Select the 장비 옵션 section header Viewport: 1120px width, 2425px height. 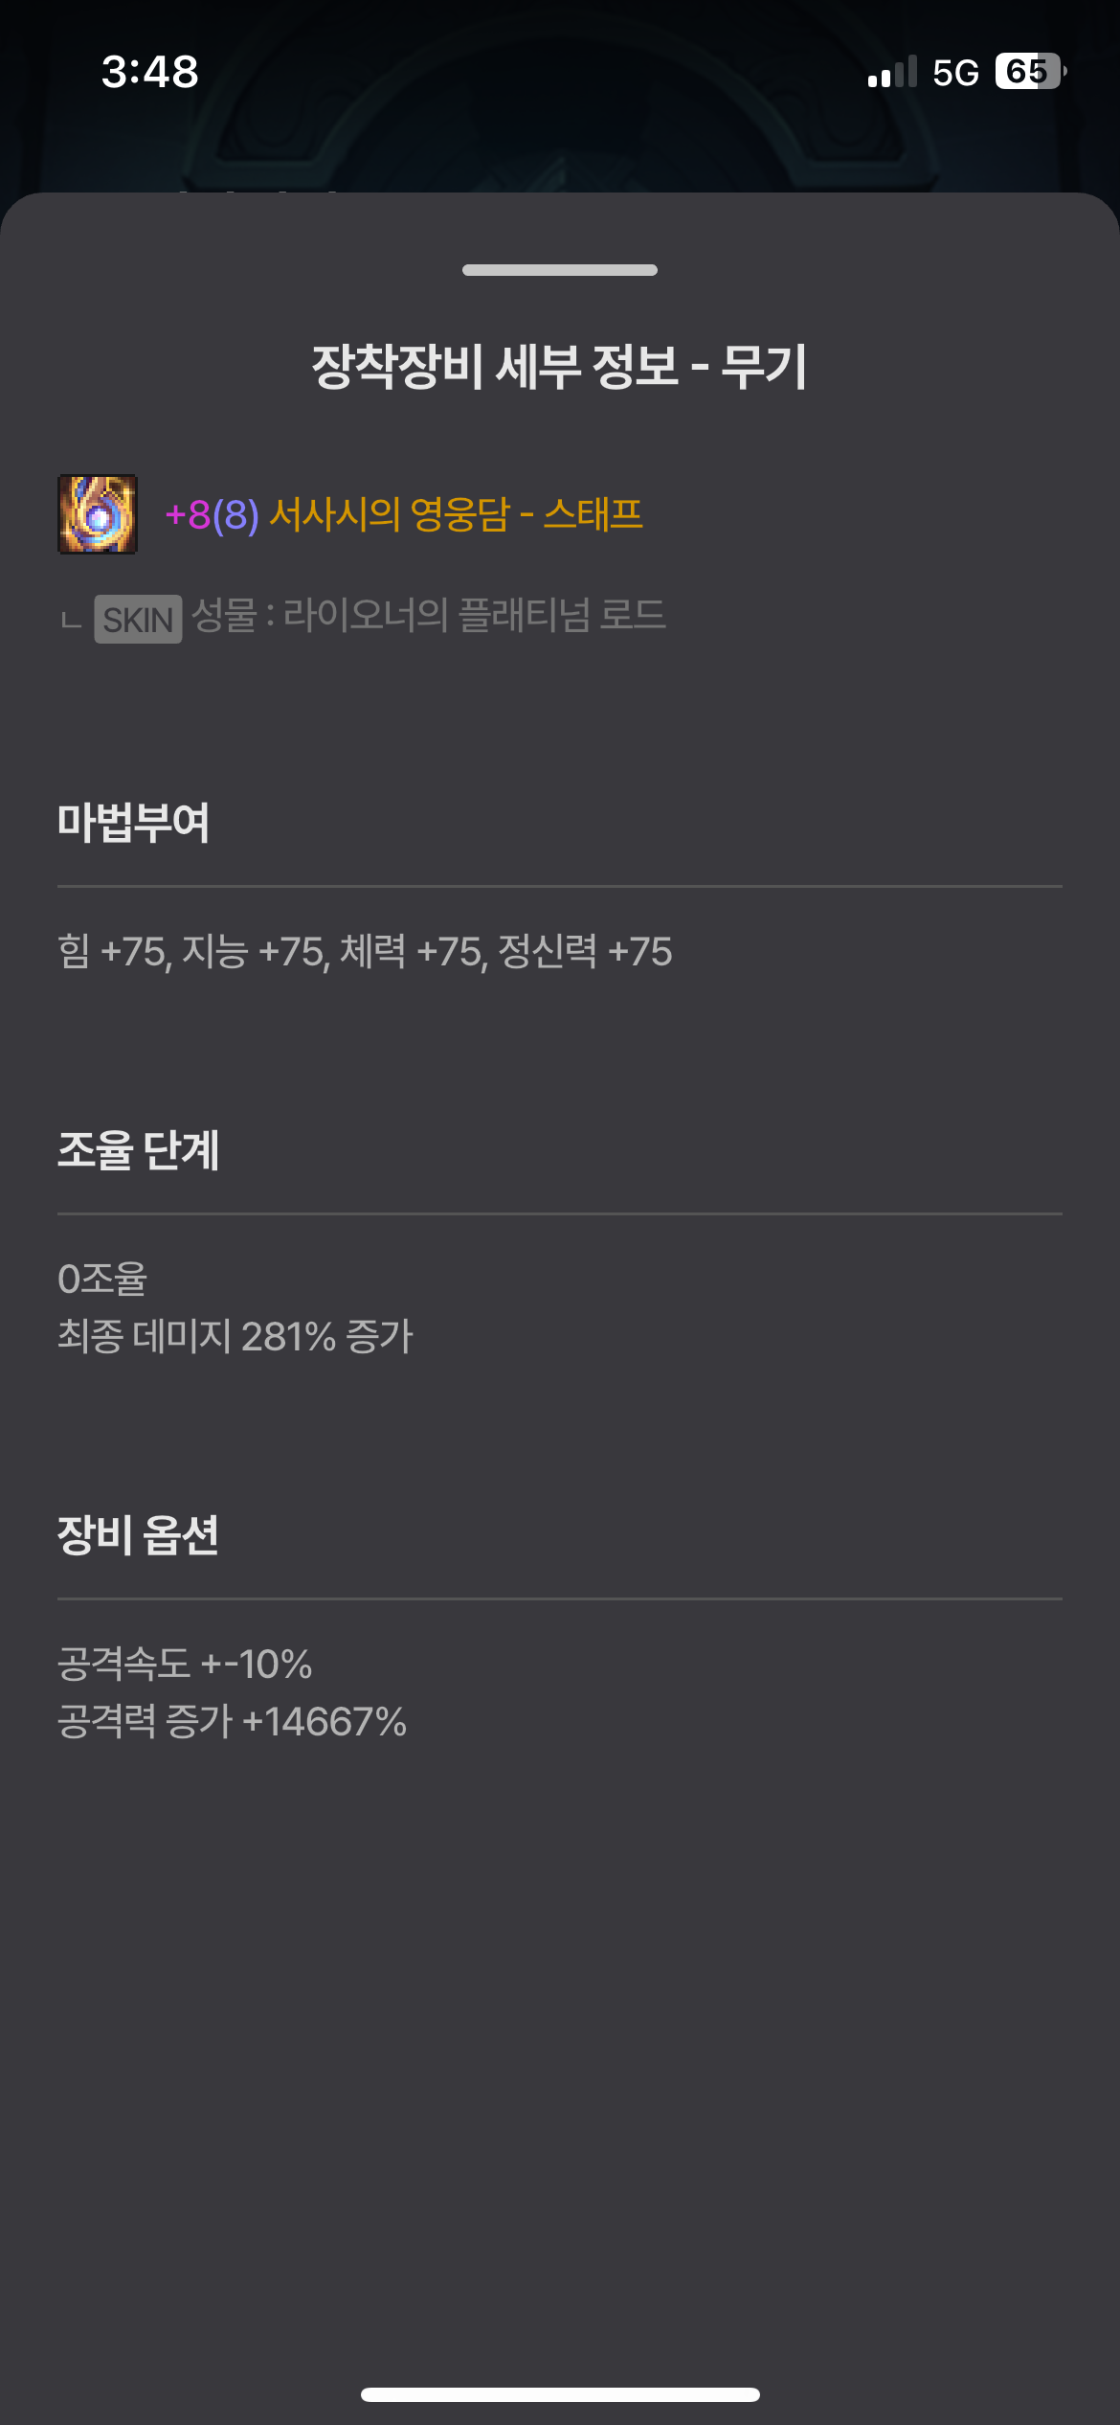click(x=139, y=1534)
